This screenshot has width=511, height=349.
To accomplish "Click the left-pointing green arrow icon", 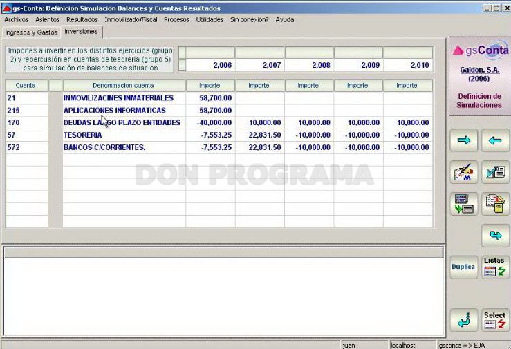I will coord(495,141).
